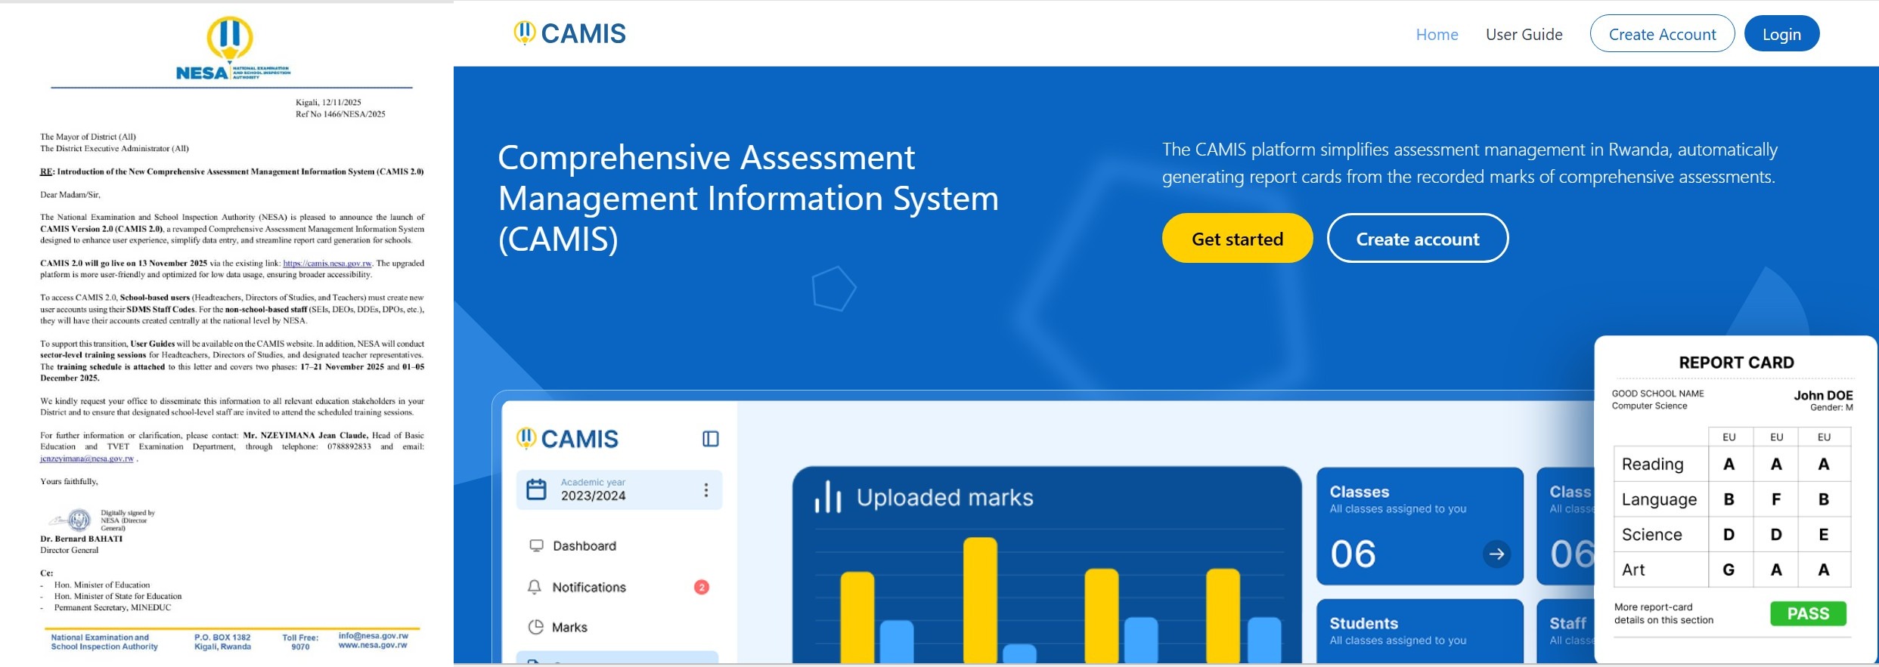The width and height of the screenshot is (1879, 667).
Task: Click the yellow Get started button
Action: tap(1237, 239)
